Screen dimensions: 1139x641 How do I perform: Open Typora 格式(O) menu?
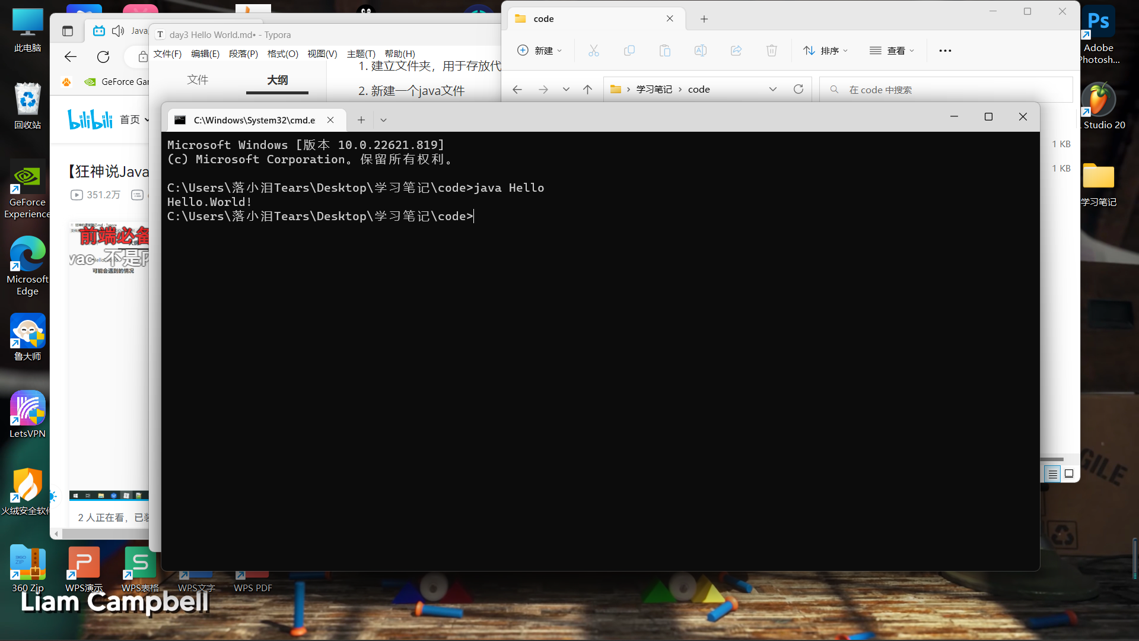pos(282,54)
